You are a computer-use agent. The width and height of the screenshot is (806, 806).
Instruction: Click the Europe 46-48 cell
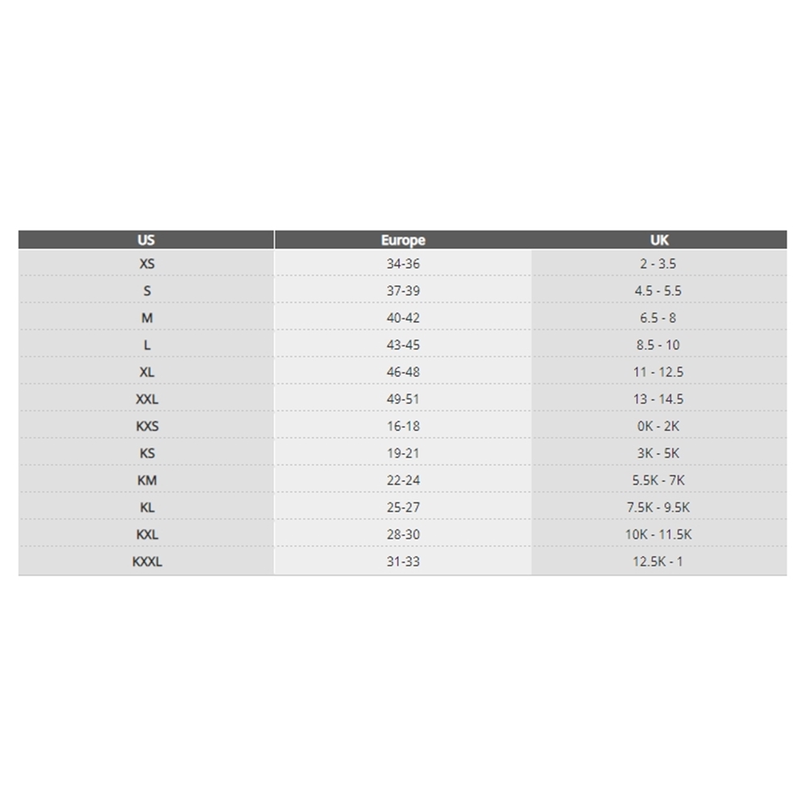[x=403, y=372]
